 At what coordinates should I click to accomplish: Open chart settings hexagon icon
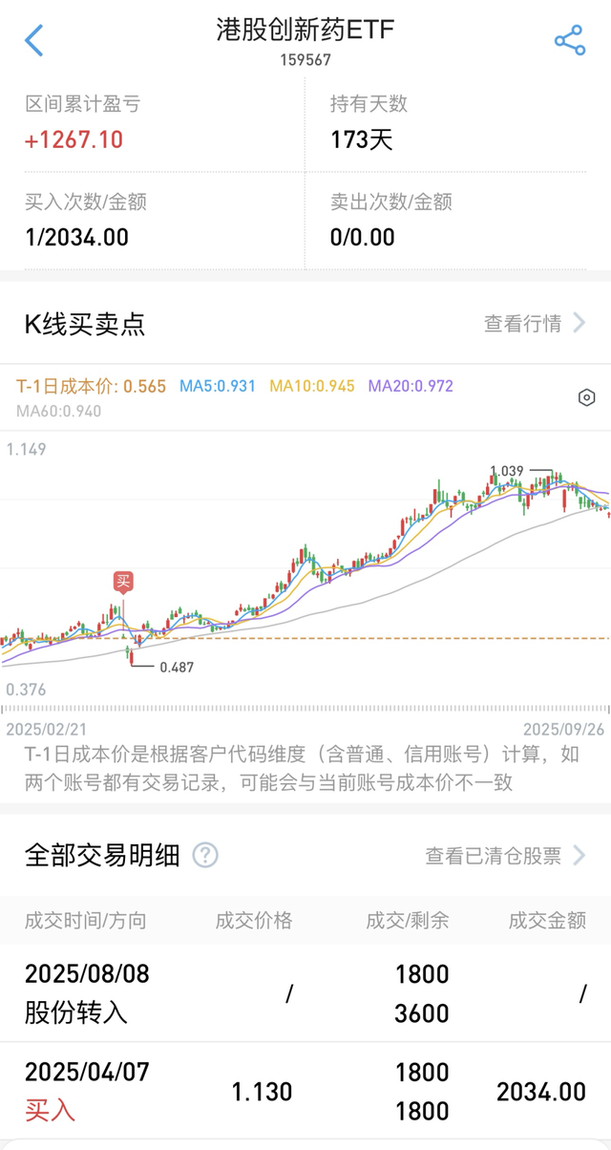point(587,397)
